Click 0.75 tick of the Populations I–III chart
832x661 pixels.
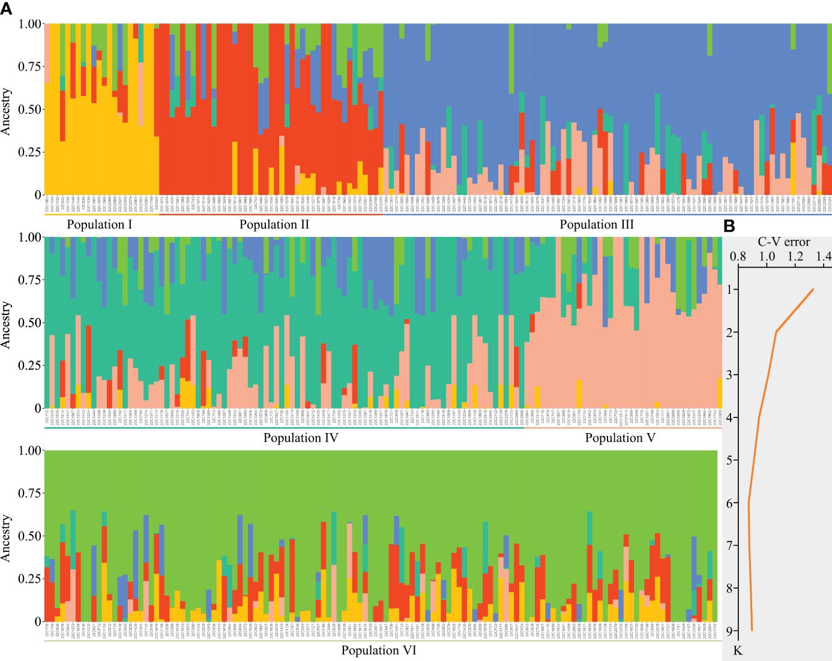[28, 67]
